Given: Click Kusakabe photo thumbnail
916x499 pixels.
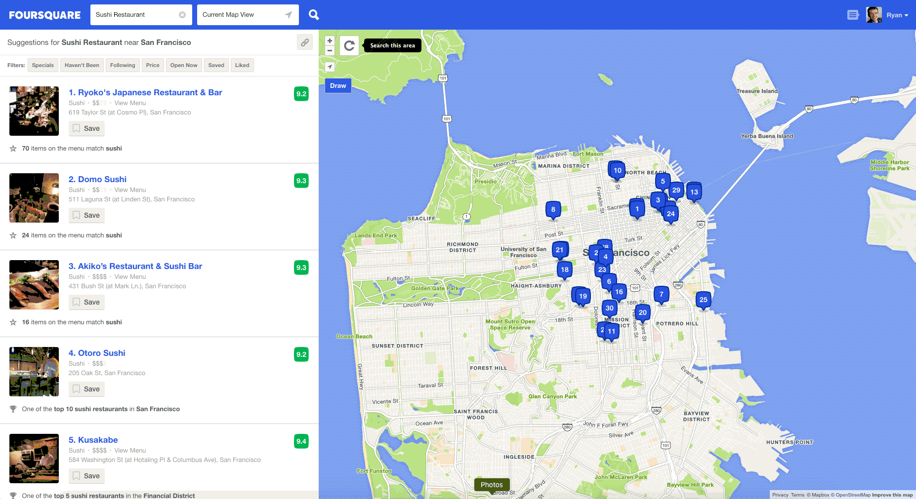Looking at the screenshot, I should [34, 459].
